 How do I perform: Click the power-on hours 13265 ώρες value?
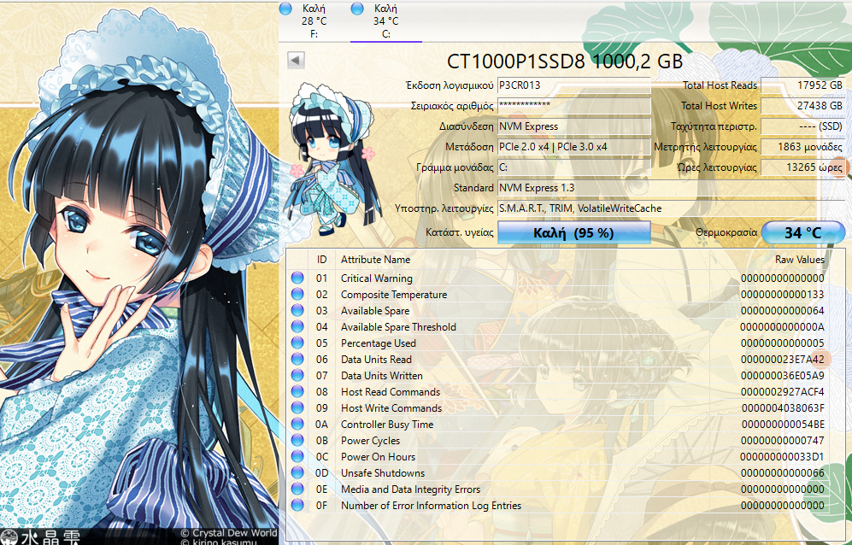[802, 167]
